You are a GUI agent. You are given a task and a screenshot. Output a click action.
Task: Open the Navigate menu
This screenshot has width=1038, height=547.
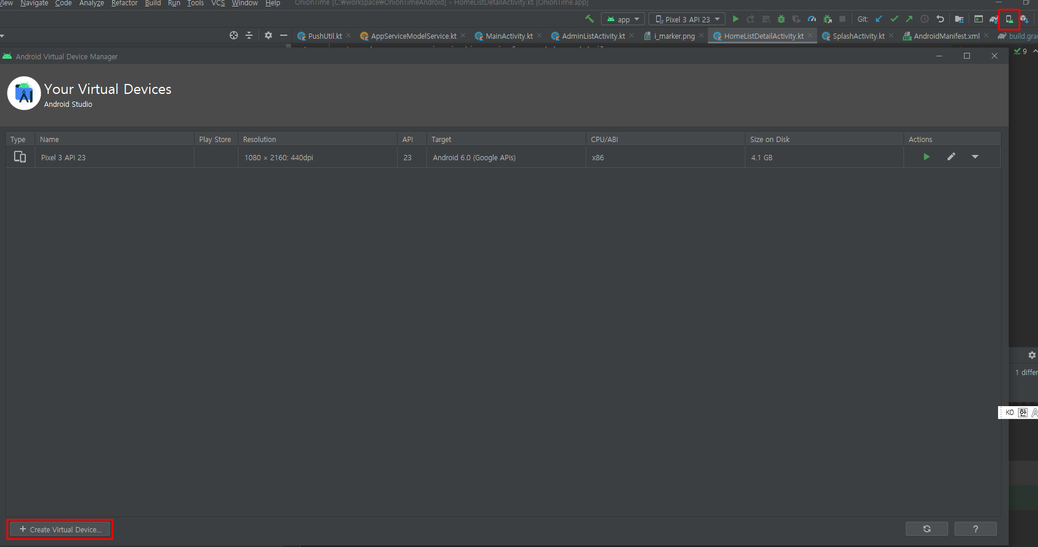(x=34, y=4)
